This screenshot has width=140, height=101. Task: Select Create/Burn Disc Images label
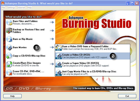pyautogui.click(x=27, y=63)
